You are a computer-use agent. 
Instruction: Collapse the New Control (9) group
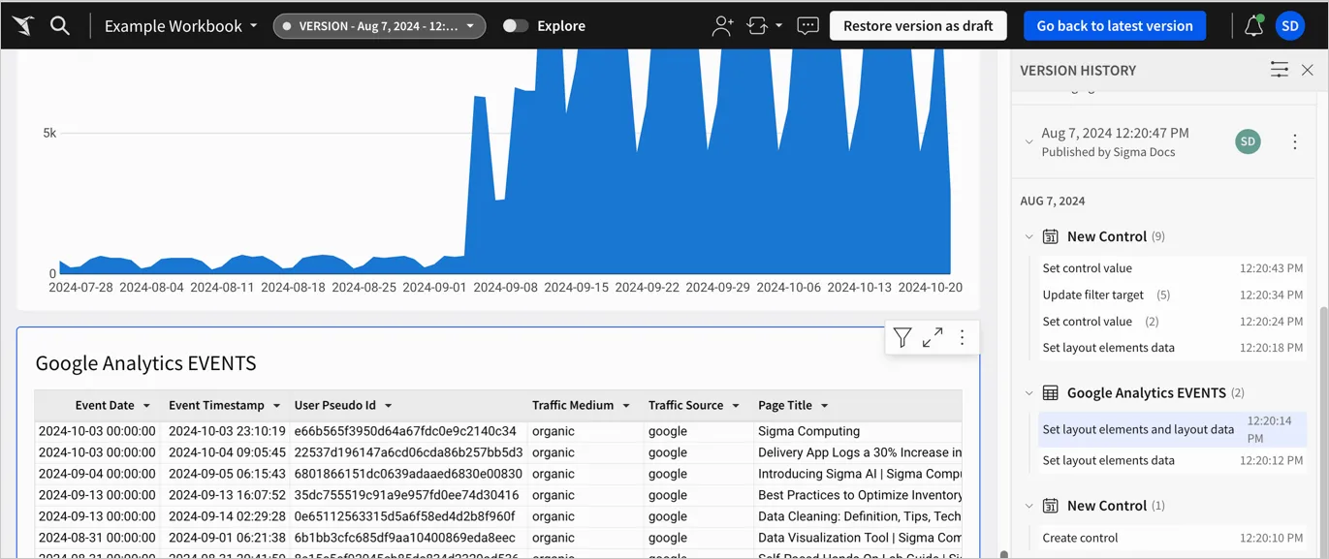[1029, 236]
